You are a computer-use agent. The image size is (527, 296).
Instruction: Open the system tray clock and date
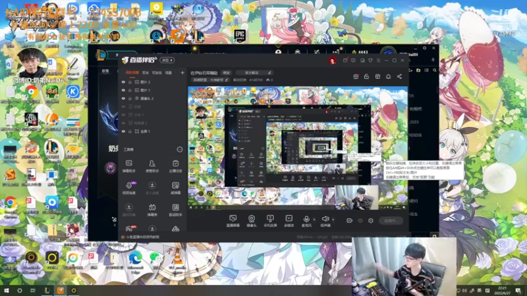(x=503, y=291)
